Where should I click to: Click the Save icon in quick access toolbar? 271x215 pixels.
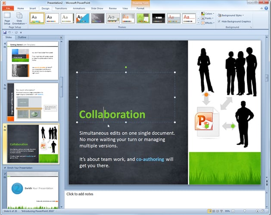click(x=5, y=32)
